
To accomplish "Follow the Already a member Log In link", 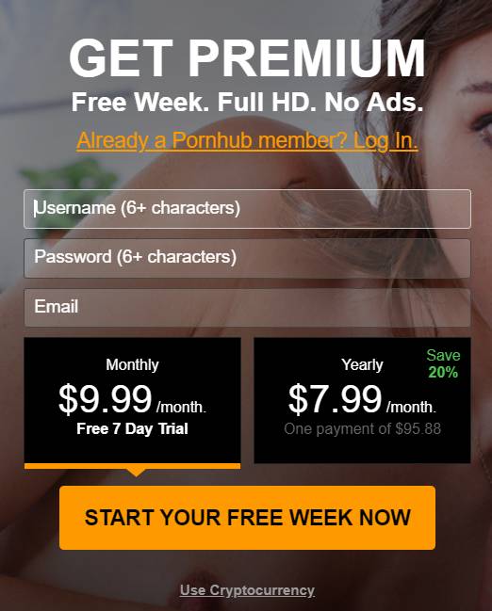I will tap(247, 140).
